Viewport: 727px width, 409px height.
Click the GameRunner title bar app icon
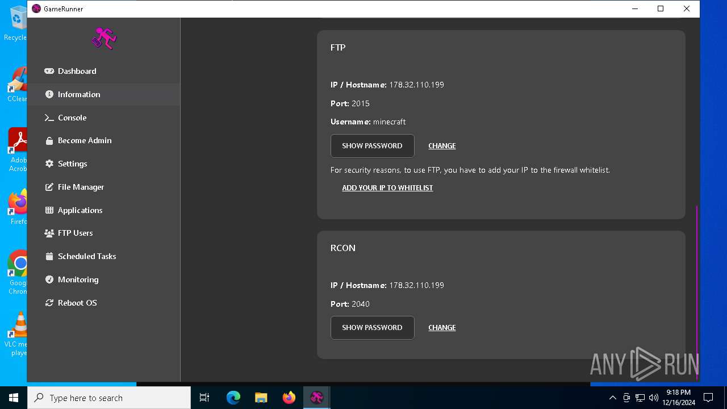[x=36, y=9]
